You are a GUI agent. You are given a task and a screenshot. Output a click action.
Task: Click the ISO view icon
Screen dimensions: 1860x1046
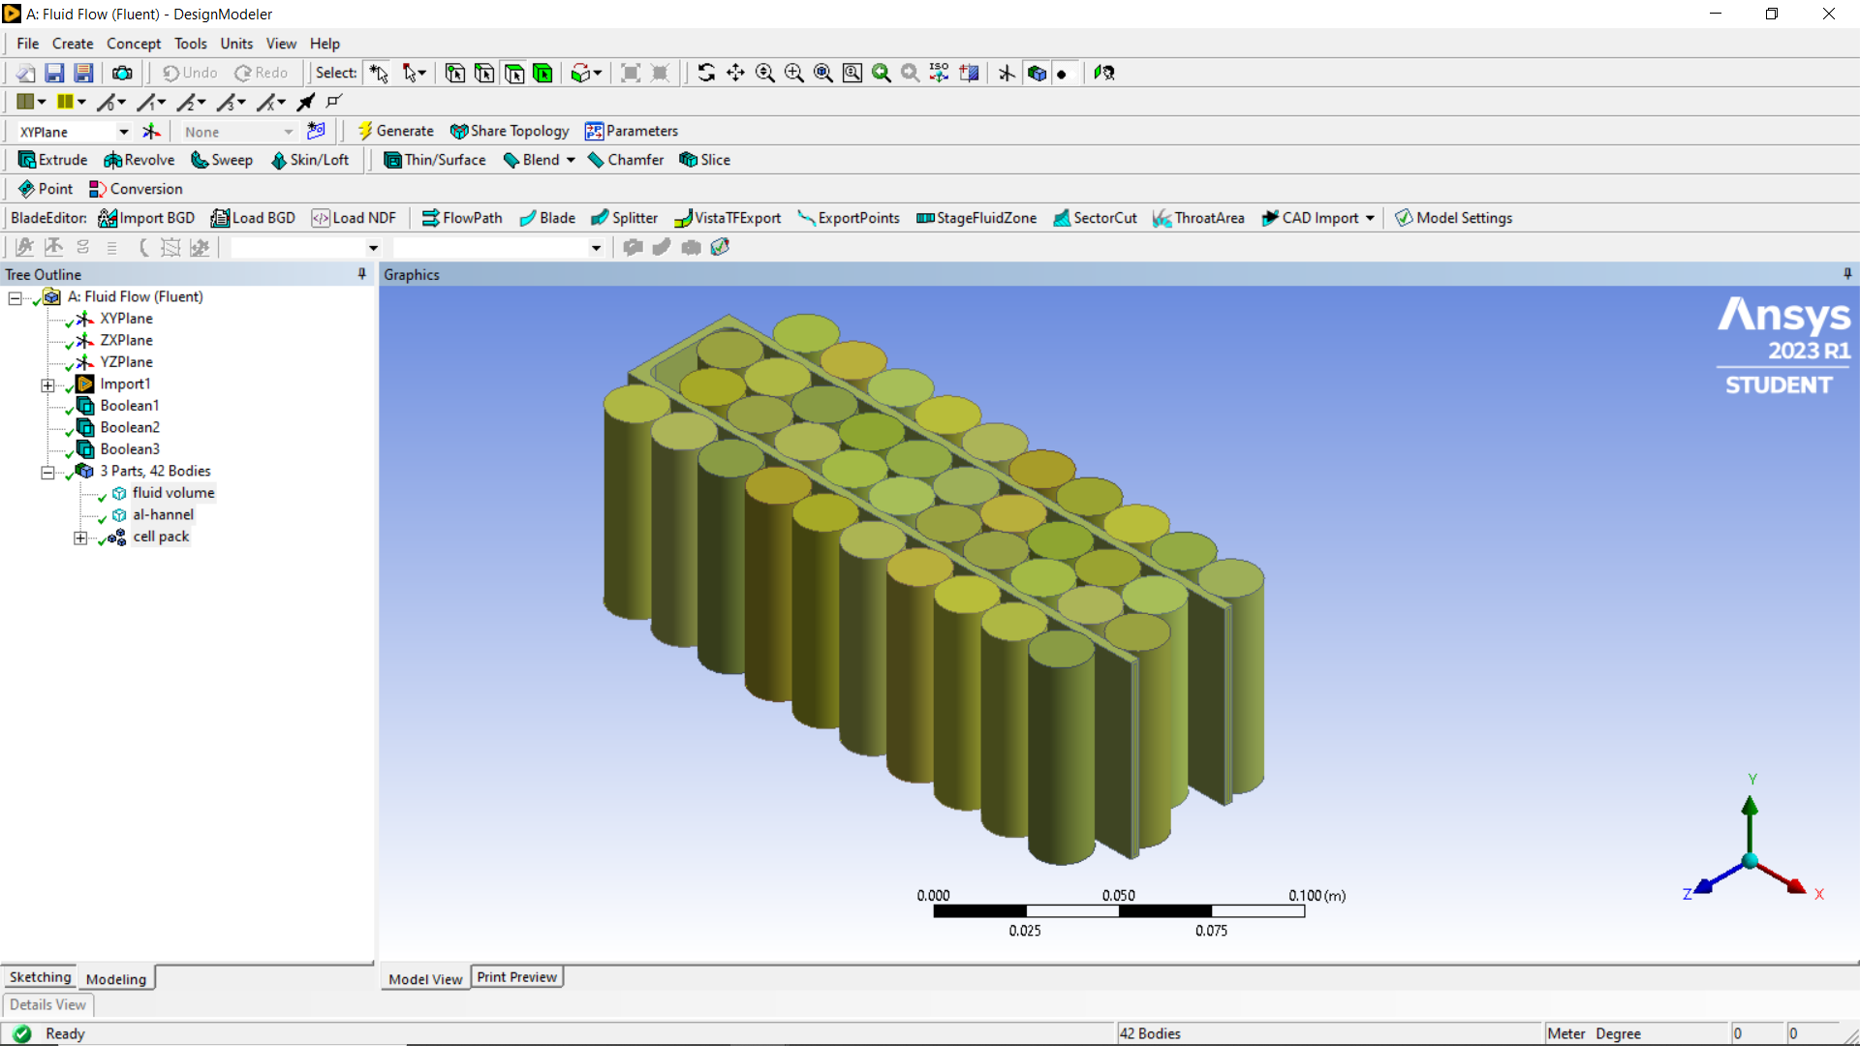pyautogui.click(x=939, y=73)
